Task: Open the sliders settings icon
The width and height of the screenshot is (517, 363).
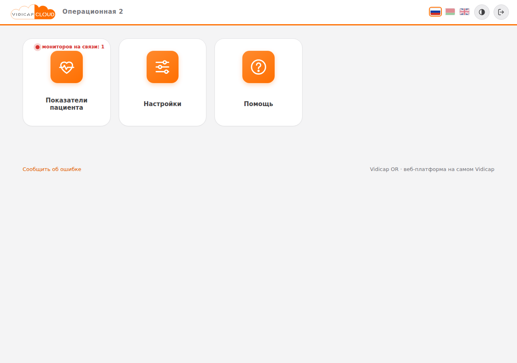Action: pos(162,67)
